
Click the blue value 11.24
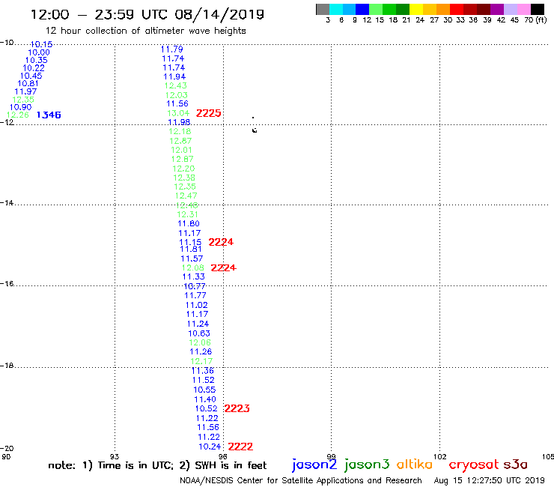pos(198,324)
